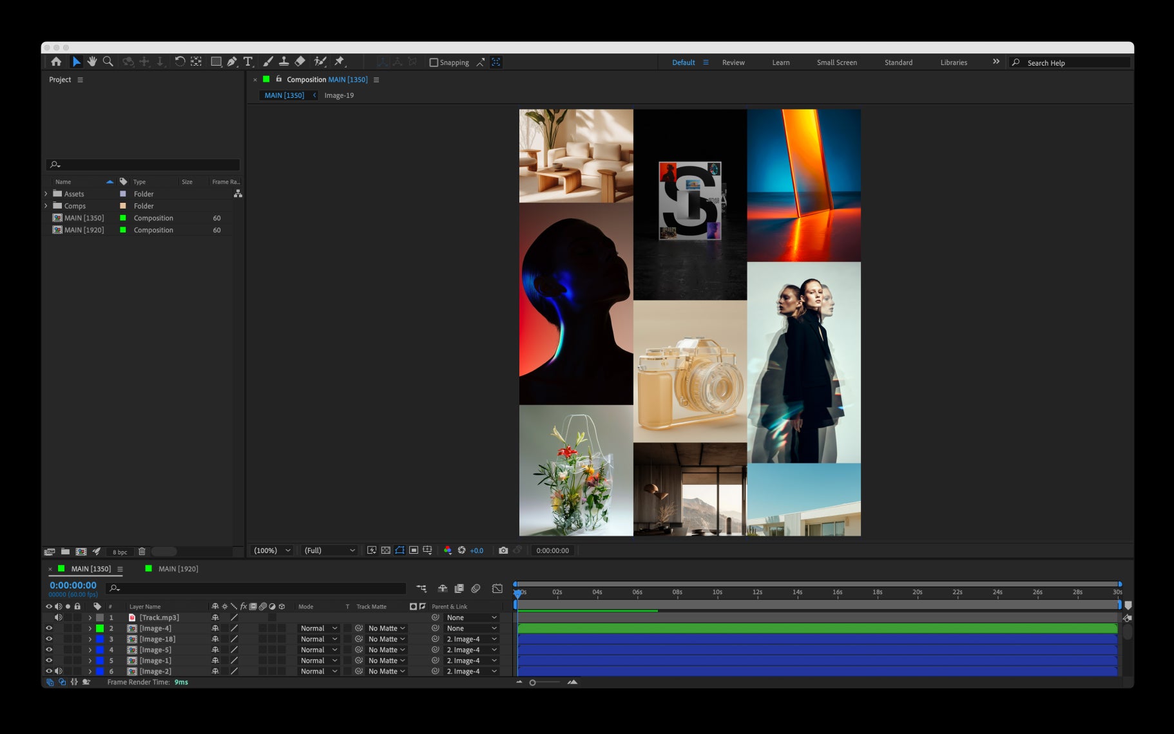Mute the Track.mp3 audio layer

pyautogui.click(x=59, y=617)
